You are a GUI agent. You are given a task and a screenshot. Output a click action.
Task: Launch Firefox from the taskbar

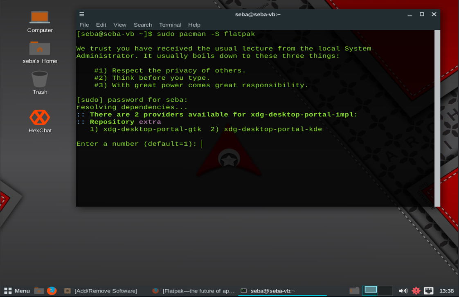pos(52,291)
